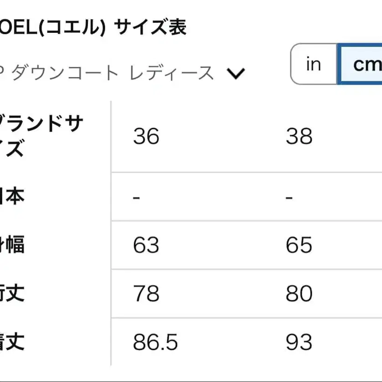382x382 pixels.
Task: Select the 65 width value for size 38
Action: point(299,245)
